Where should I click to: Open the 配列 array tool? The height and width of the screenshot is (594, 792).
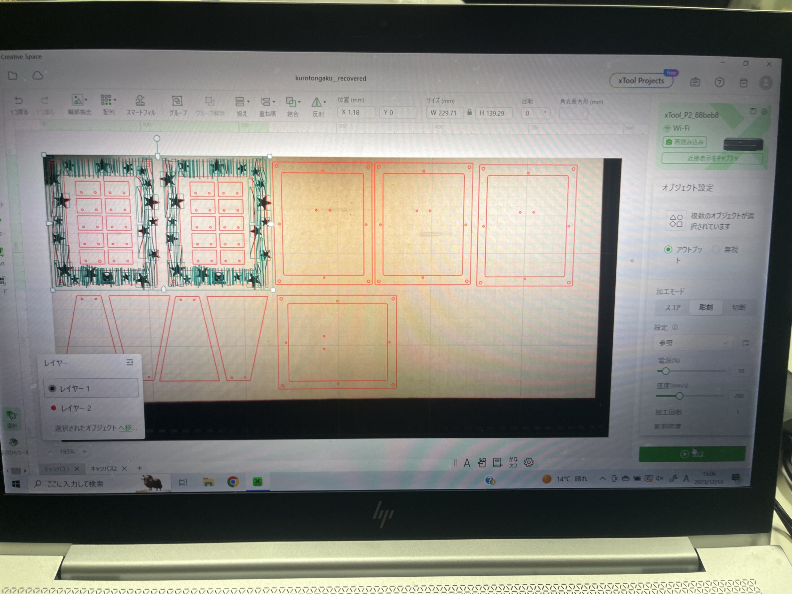(109, 105)
